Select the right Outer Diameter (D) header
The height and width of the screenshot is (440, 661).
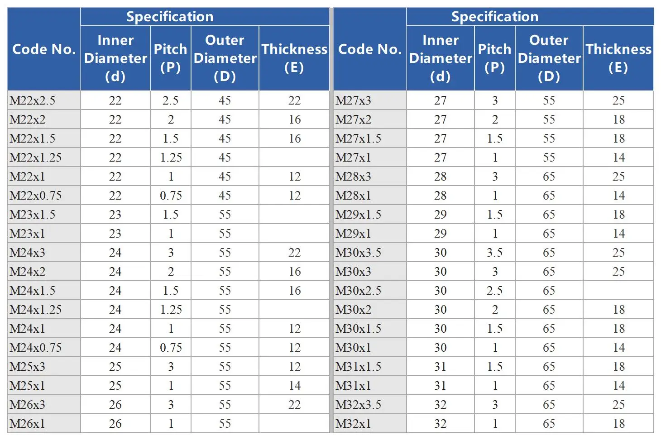pos(549,58)
